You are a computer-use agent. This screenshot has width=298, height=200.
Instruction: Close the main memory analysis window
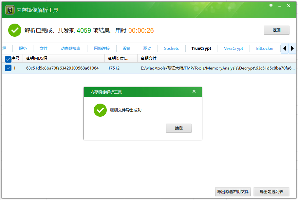pos(289,6)
